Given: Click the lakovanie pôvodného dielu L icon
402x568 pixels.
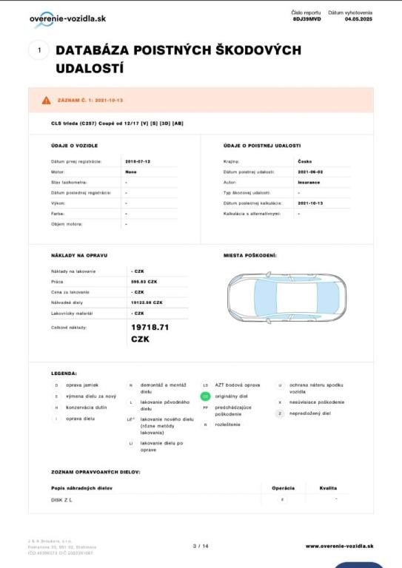Looking at the screenshot, I should pos(131,402).
